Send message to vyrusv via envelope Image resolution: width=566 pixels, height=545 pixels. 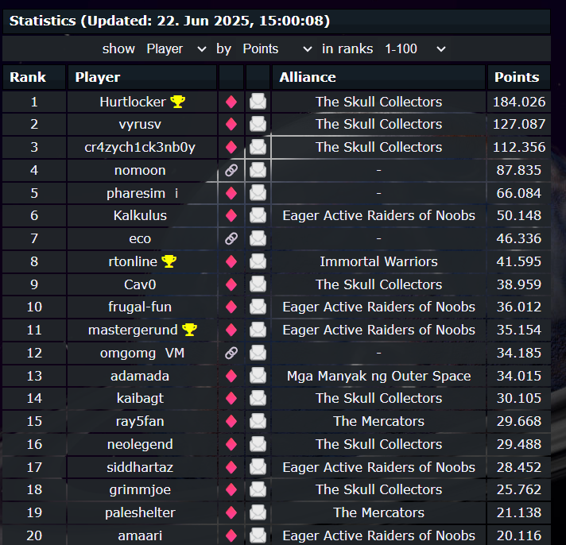point(258,125)
